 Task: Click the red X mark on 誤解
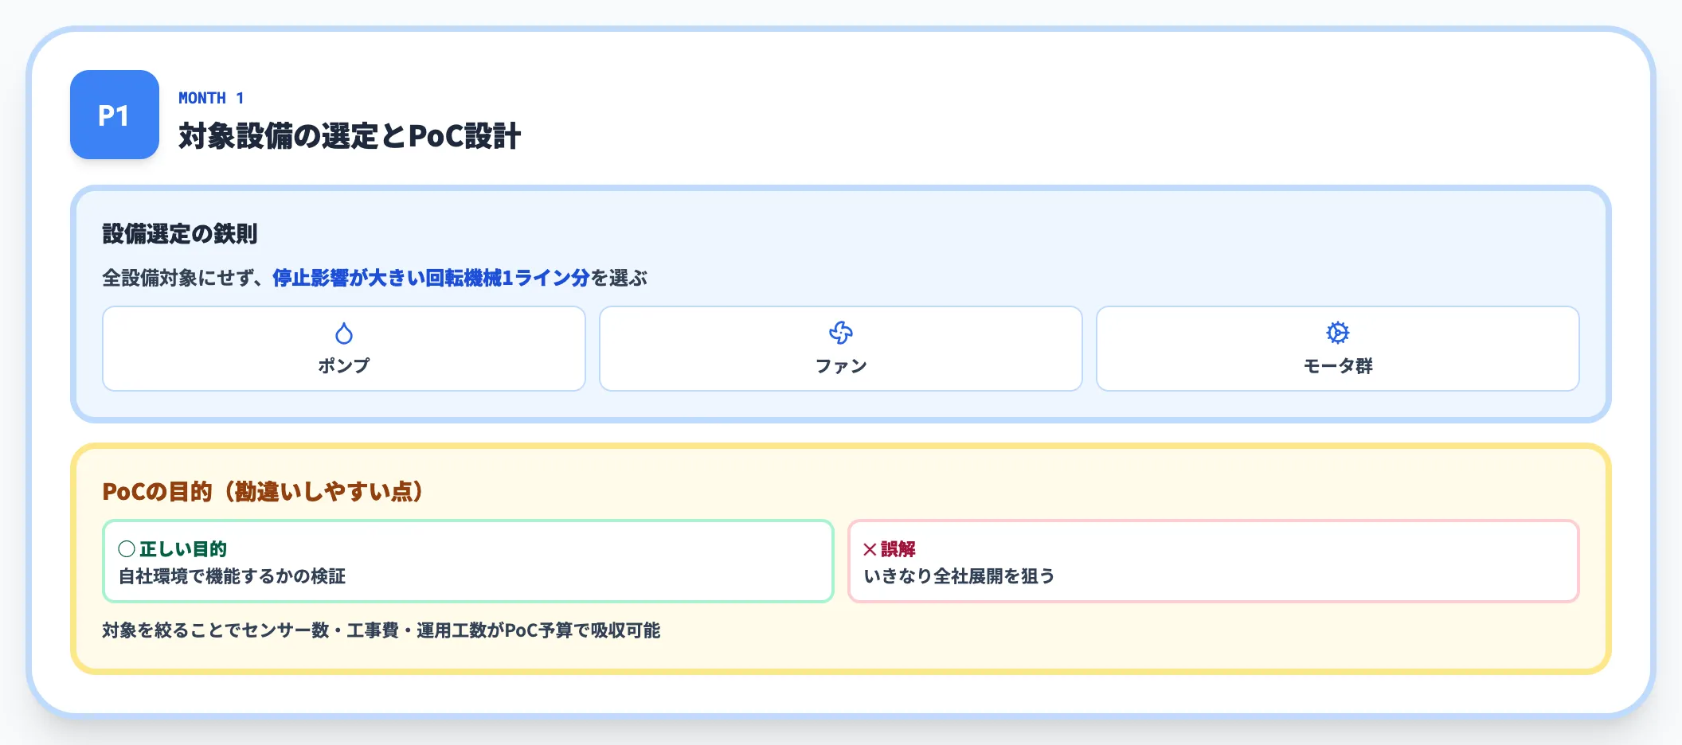pyautogui.click(x=870, y=548)
